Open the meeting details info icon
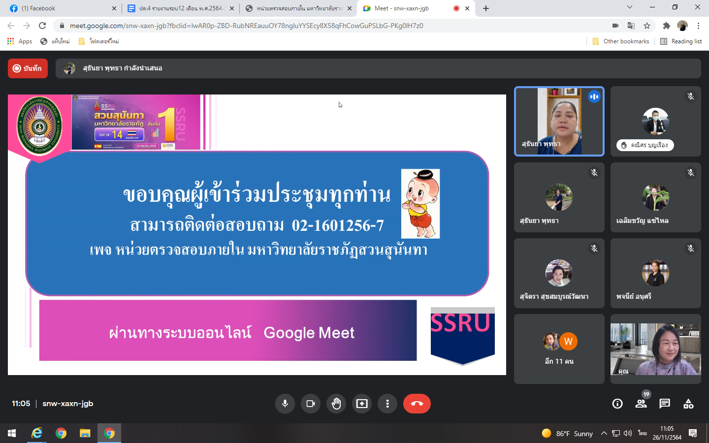709x443 pixels. click(617, 404)
